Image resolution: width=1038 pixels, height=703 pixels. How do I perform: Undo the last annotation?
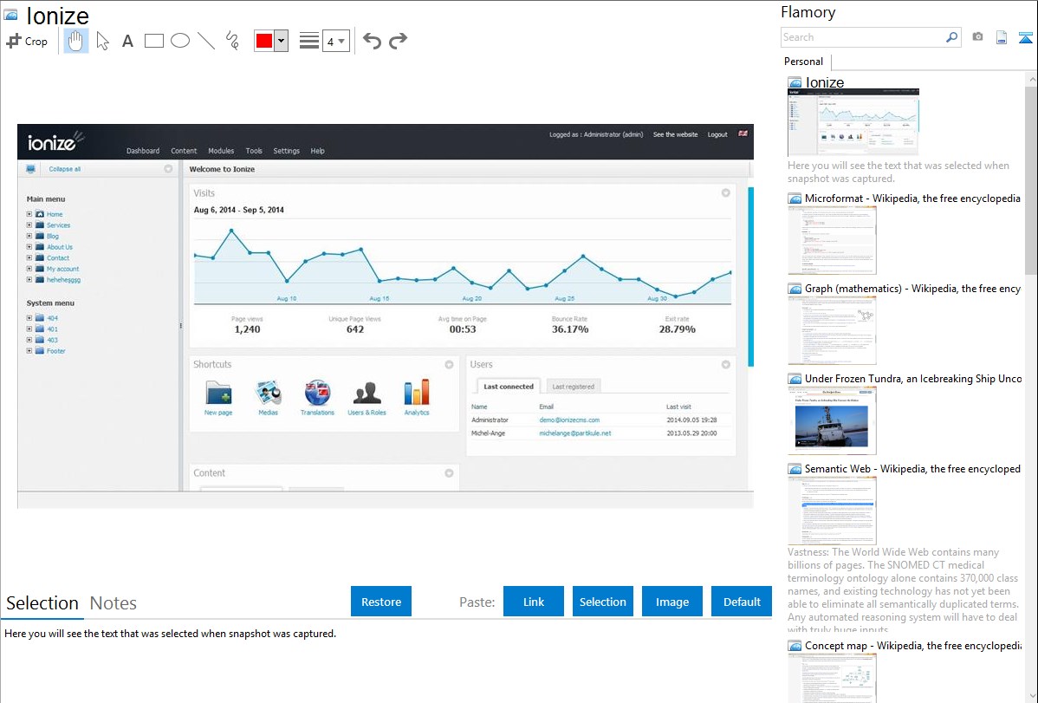372,41
